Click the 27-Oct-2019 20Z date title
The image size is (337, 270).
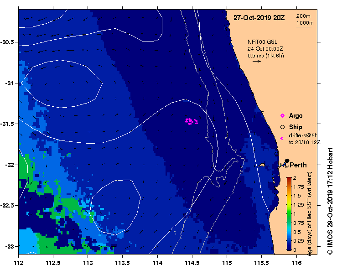[x=259, y=18]
